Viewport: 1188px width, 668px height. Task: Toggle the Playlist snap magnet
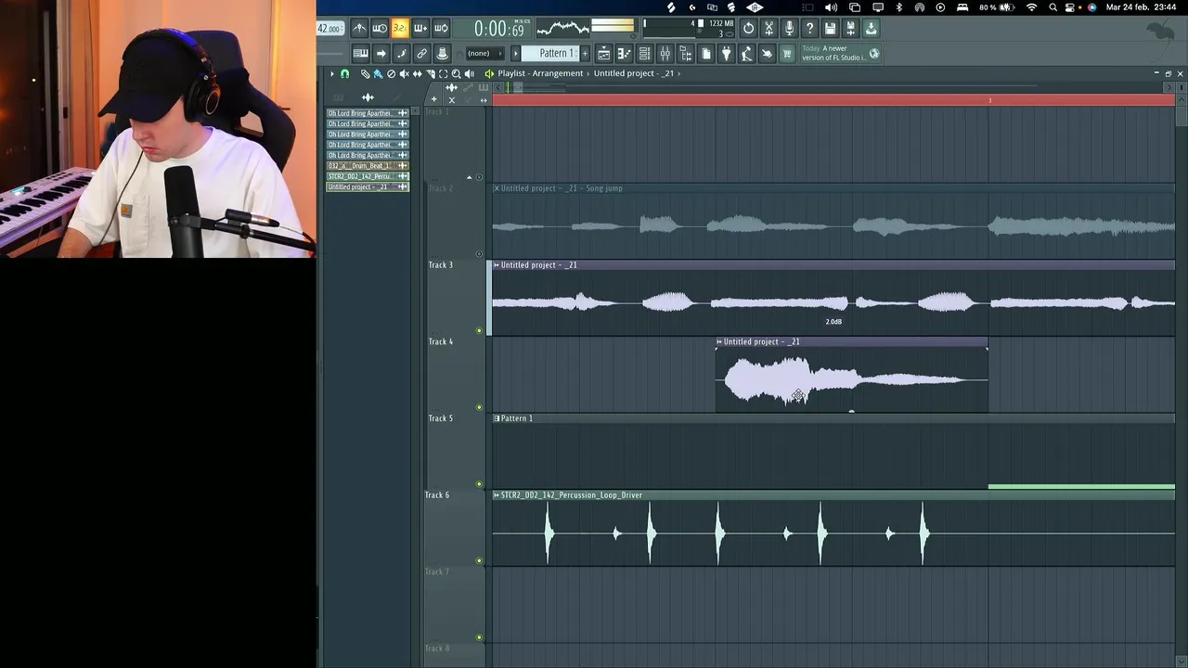tap(344, 73)
